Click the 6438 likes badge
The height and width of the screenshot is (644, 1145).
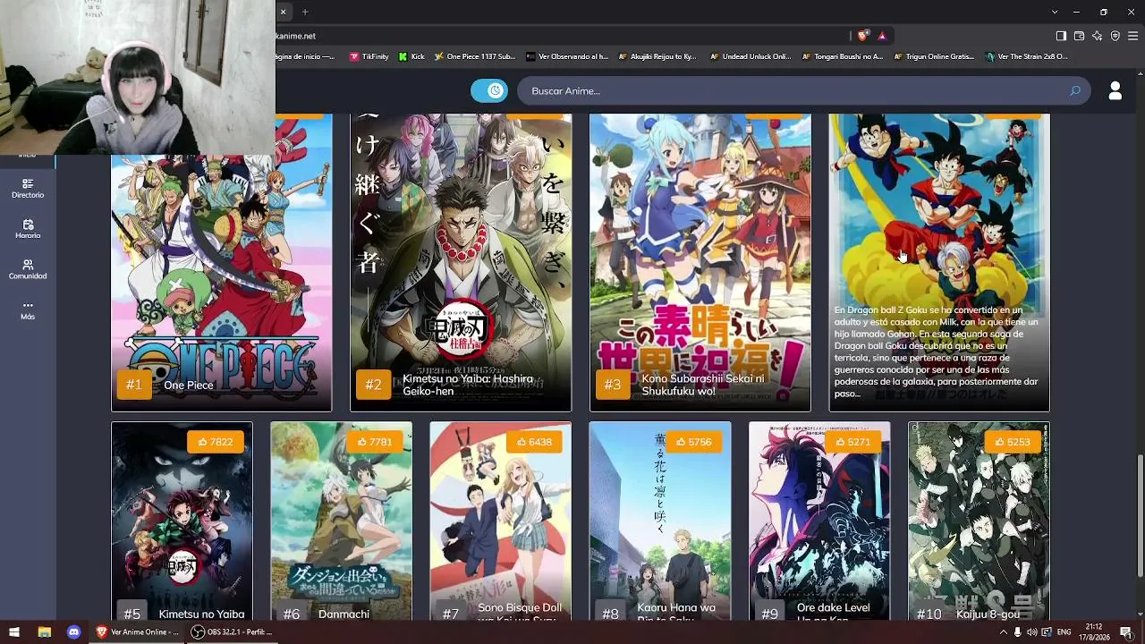(x=535, y=442)
